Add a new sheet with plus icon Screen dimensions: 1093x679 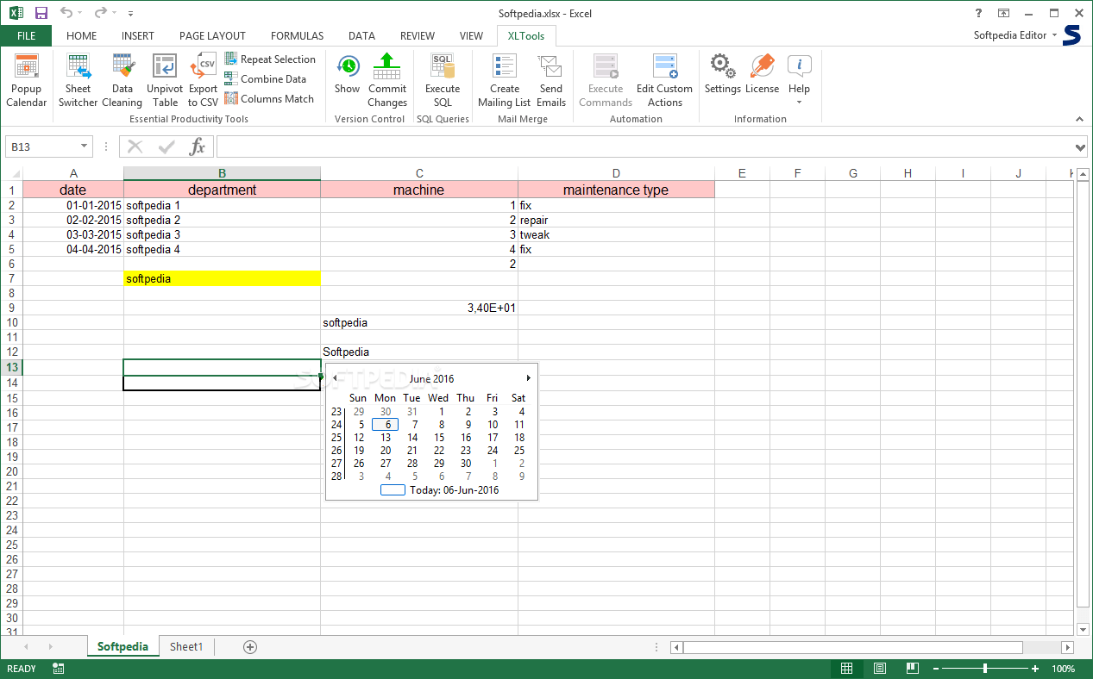[250, 646]
